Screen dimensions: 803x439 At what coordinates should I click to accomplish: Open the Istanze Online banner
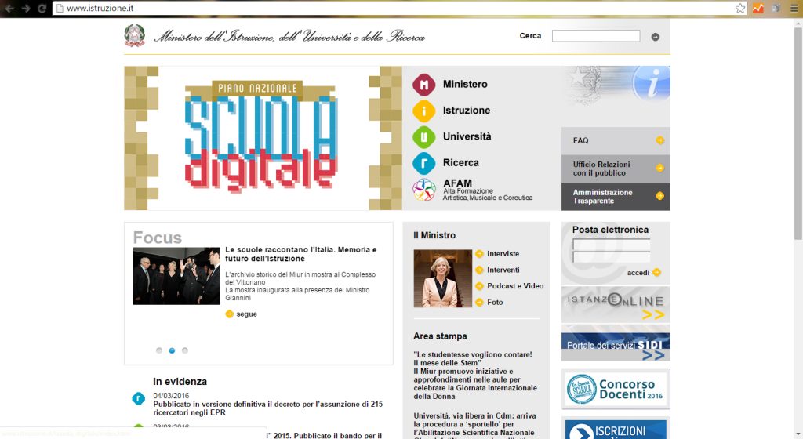(616, 305)
